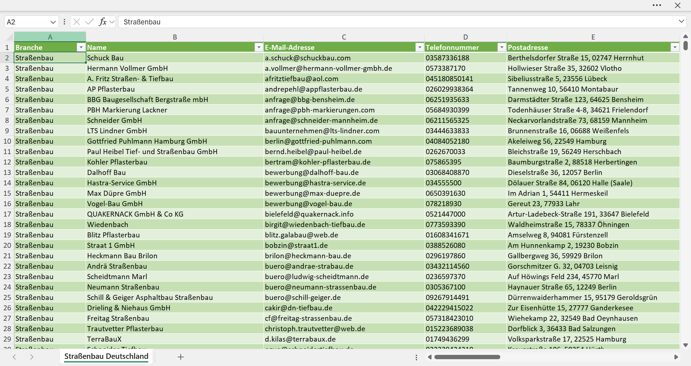
Task: Open the Telefonnummer filter dropdown
Action: pos(501,47)
